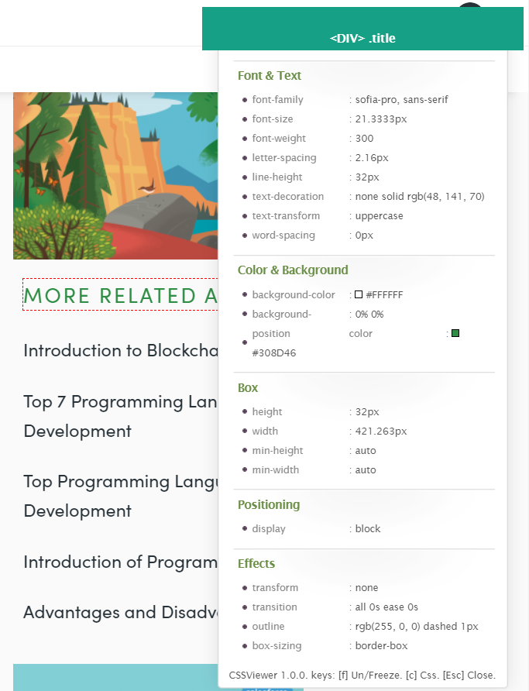Click the CSSViewer 1.0.0 footer keys text
Screen dimensions: 529x691
(362, 675)
